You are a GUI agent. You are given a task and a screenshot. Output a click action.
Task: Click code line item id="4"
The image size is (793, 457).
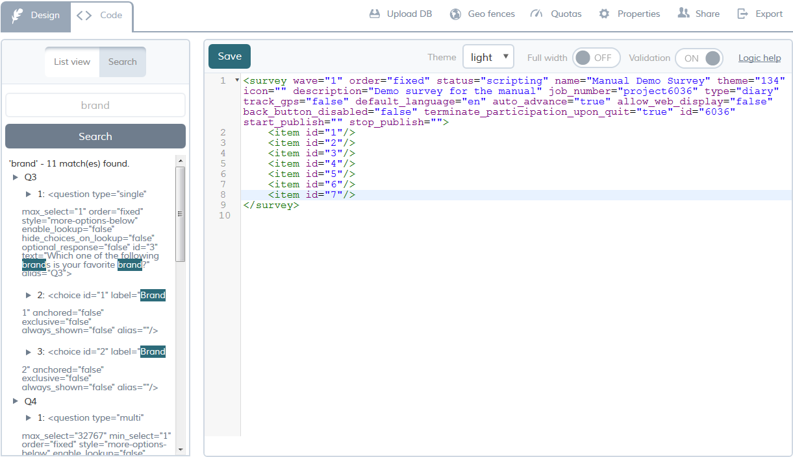(312, 163)
